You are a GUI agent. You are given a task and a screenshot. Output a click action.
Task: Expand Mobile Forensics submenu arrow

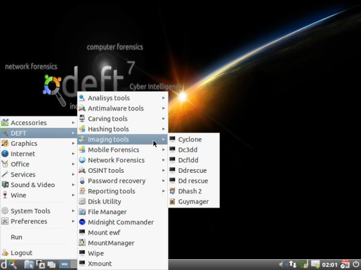tap(164, 149)
